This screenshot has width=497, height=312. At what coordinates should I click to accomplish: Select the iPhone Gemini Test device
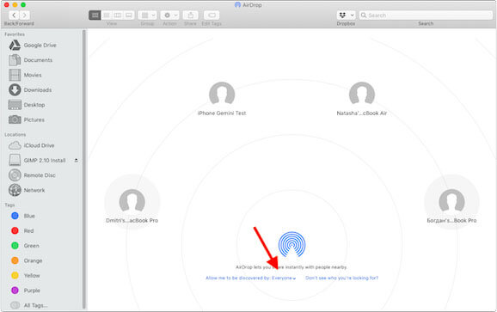pyautogui.click(x=222, y=99)
